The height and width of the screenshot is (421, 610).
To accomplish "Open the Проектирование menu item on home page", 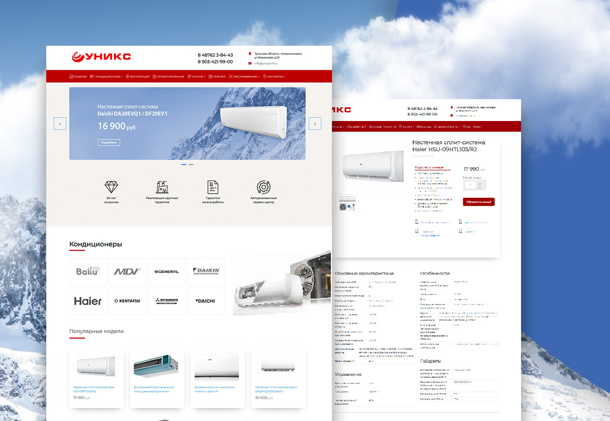I will (x=168, y=77).
